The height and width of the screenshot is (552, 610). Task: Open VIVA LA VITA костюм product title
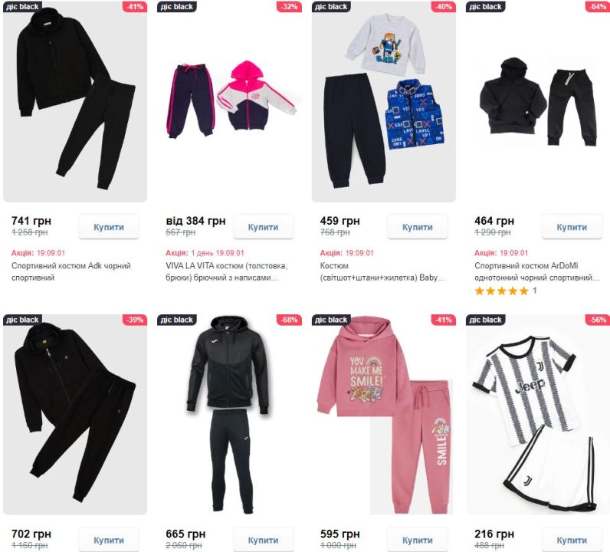(x=226, y=271)
